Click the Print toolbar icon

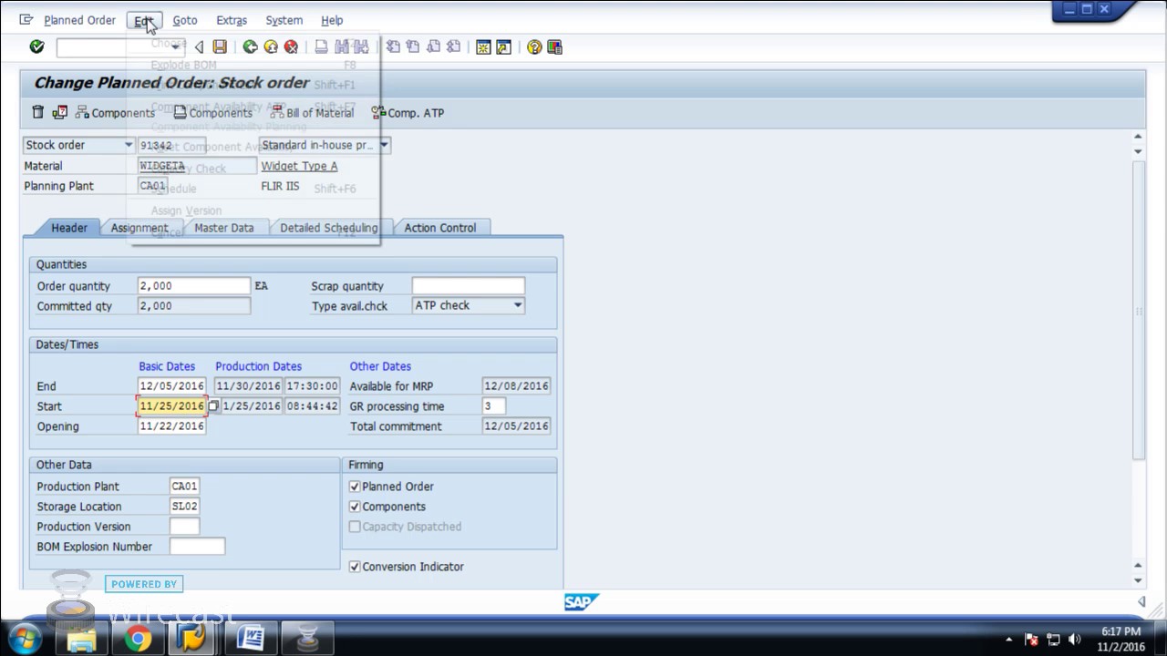point(321,46)
